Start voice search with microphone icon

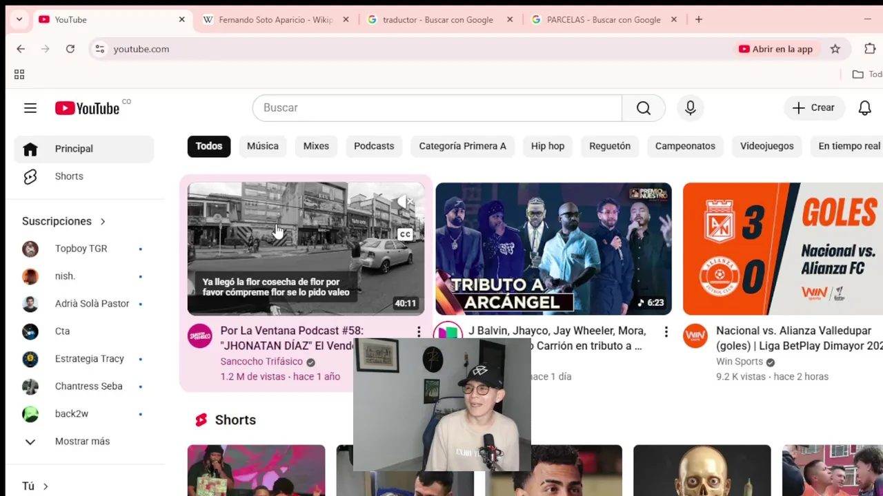tap(690, 108)
